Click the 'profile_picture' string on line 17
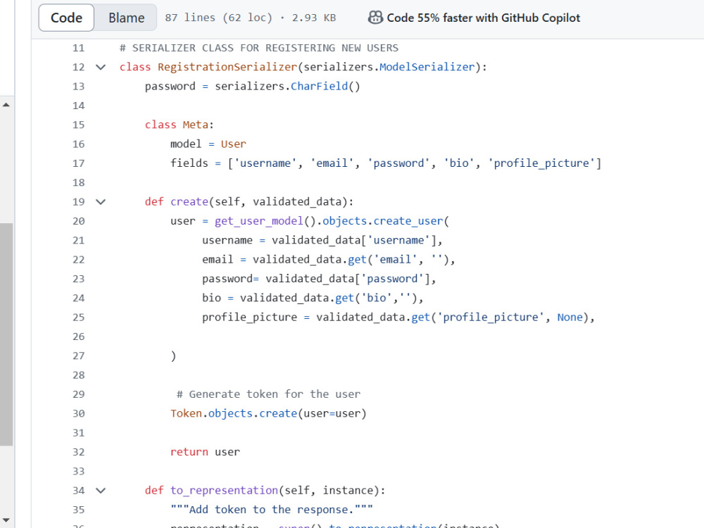 pyautogui.click(x=541, y=163)
